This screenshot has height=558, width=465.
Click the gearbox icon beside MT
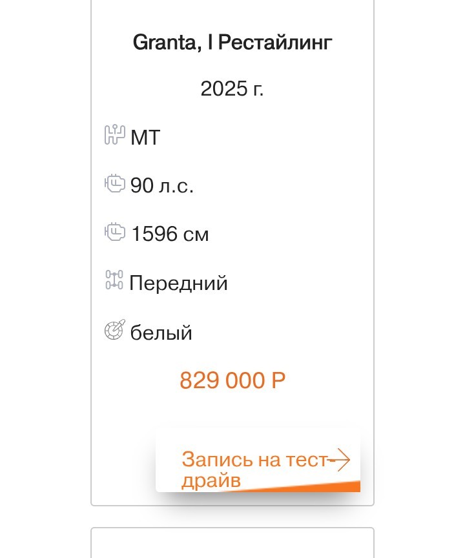coord(114,135)
